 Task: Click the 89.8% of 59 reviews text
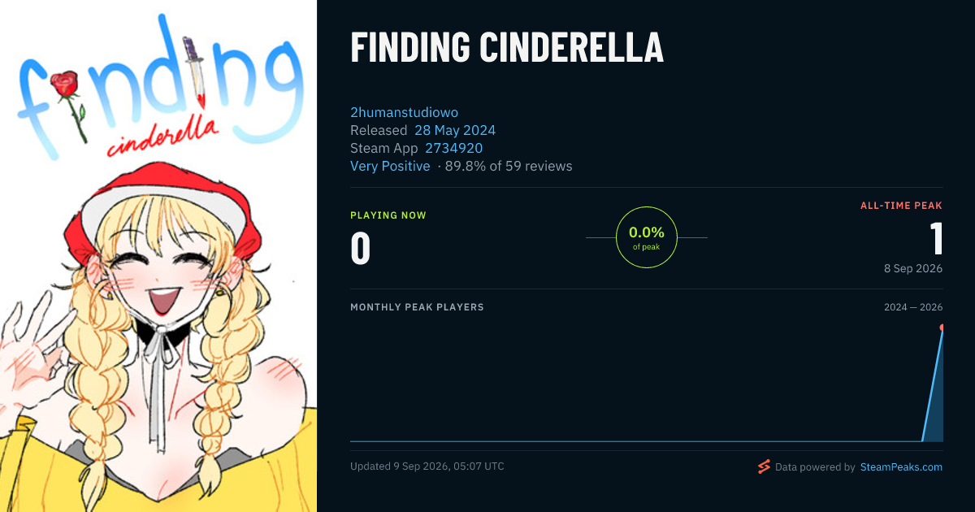pos(509,166)
